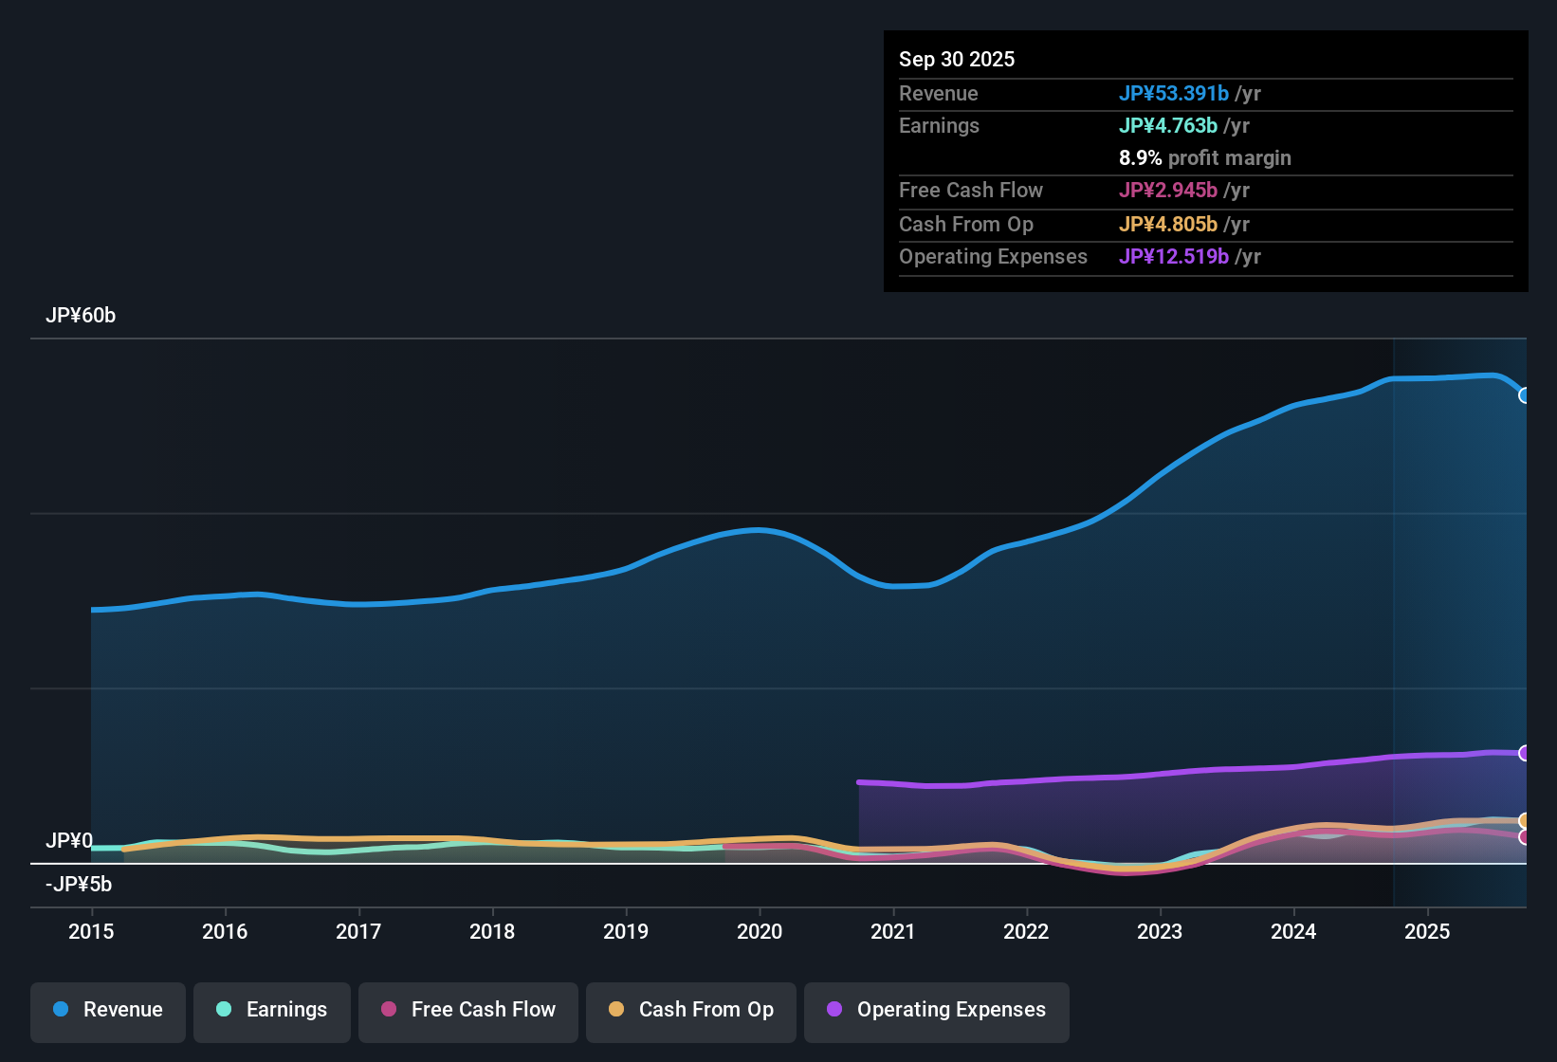Click the purple Operating Expenses legend dot

pos(833,1010)
